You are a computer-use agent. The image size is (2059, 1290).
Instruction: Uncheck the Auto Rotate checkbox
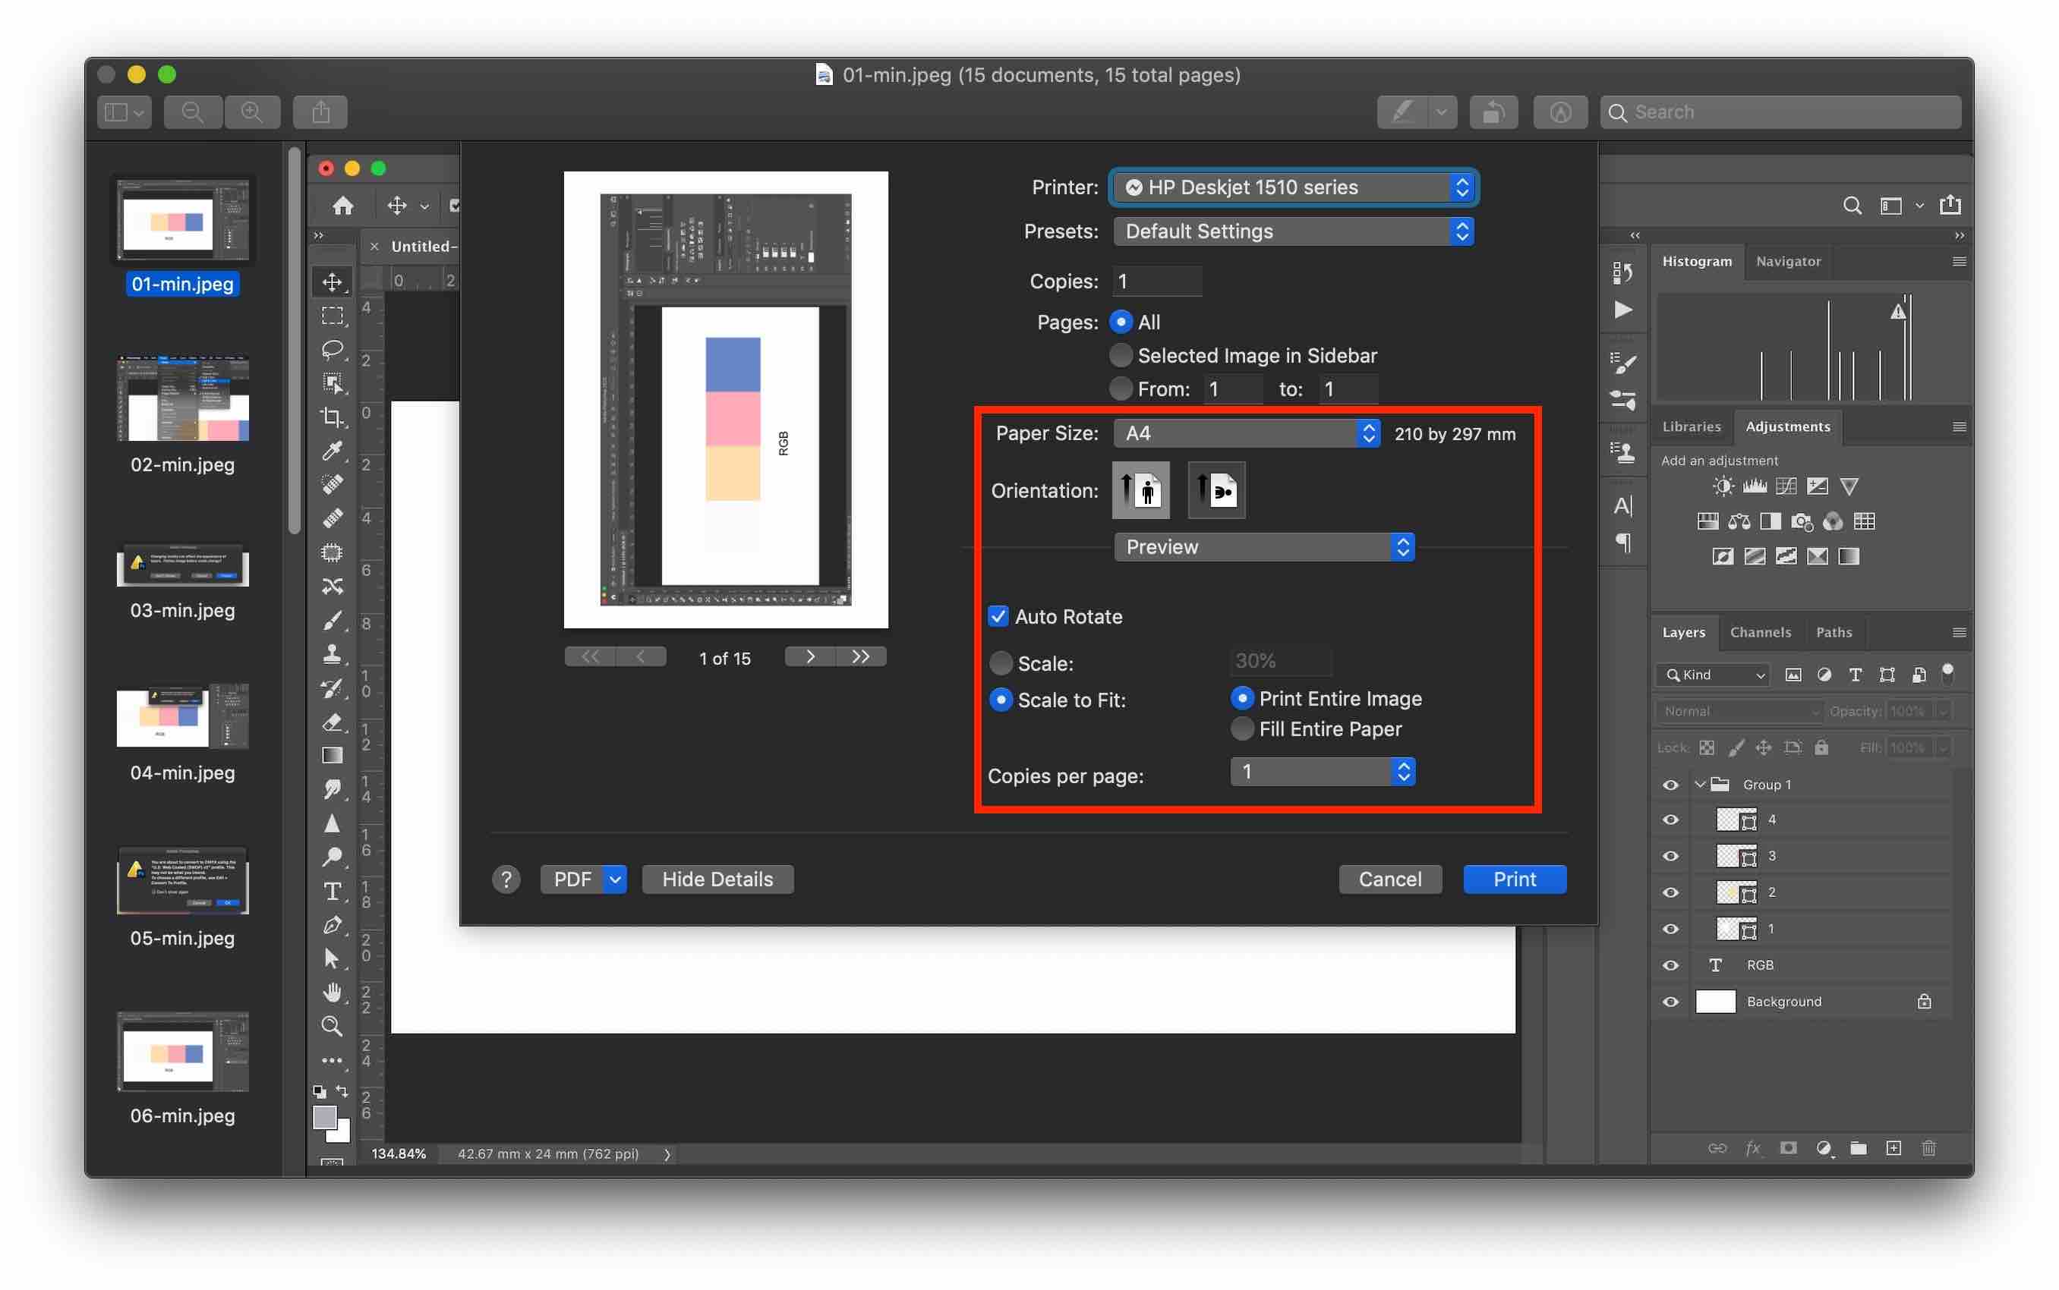pyautogui.click(x=998, y=616)
